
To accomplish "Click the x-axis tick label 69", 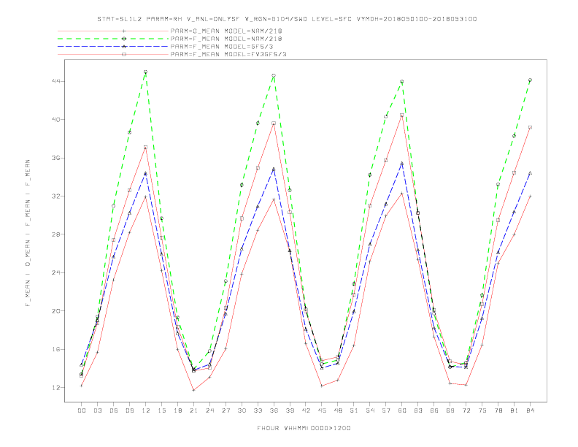I will 450,410.
